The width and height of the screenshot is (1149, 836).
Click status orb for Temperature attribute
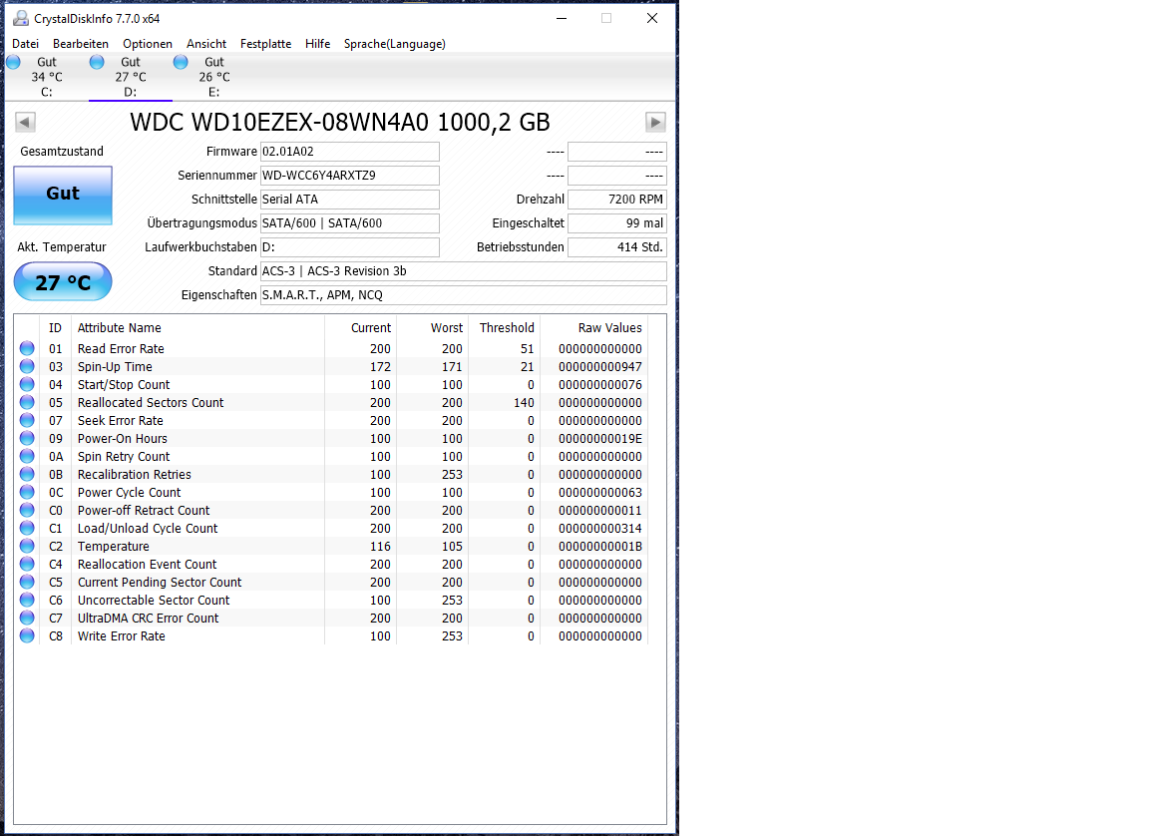click(x=27, y=546)
